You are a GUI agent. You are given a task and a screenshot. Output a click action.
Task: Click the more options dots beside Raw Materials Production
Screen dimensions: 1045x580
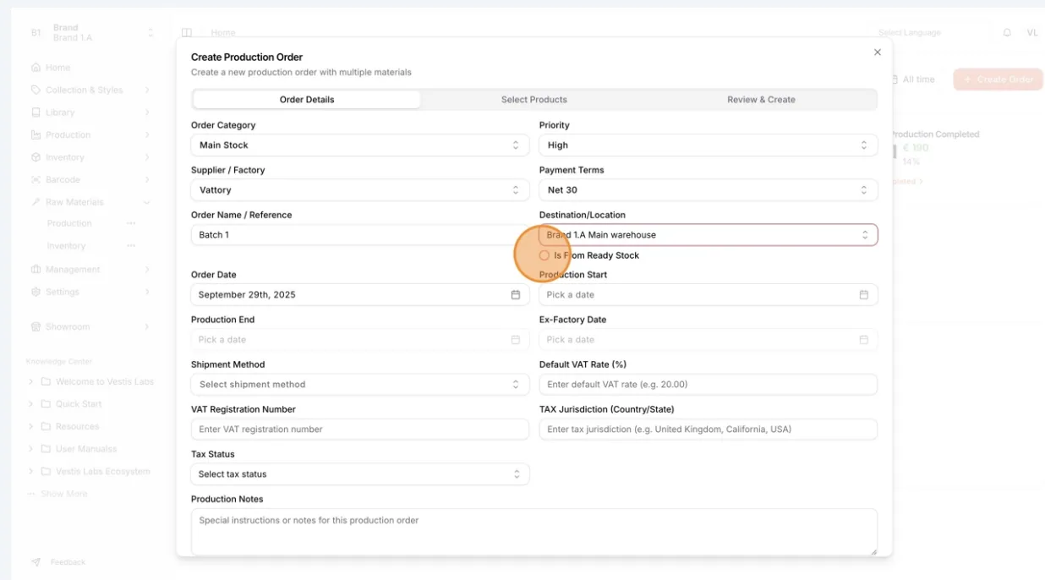click(131, 223)
